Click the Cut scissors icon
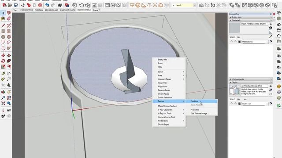Screen dimensions: 282x158 click(23, 5)
